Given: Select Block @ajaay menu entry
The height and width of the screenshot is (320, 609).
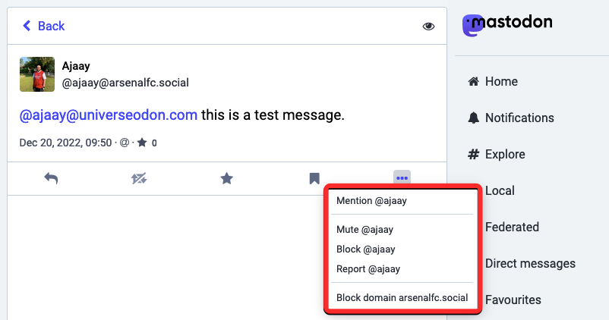Looking at the screenshot, I should [365, 249].
